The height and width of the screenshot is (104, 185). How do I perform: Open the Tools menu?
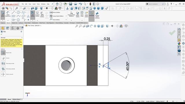tap(38, 4)
